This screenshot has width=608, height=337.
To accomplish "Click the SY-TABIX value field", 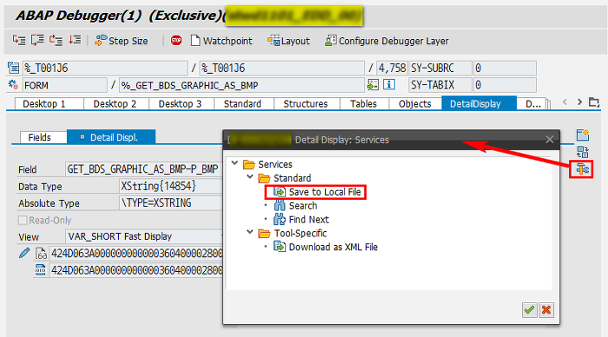I will (x=505, y=85).
